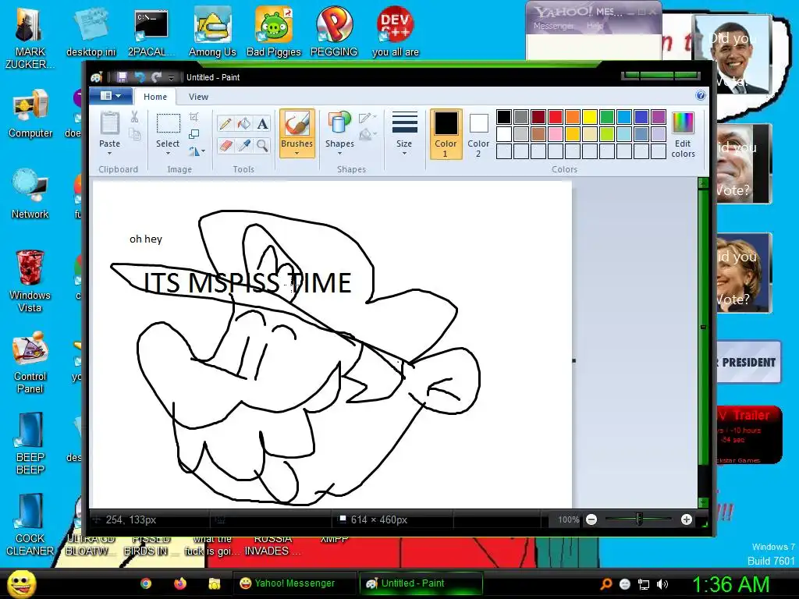Pick the red color swatch
This screenshot has height=599, width=799.
[556, 117]
